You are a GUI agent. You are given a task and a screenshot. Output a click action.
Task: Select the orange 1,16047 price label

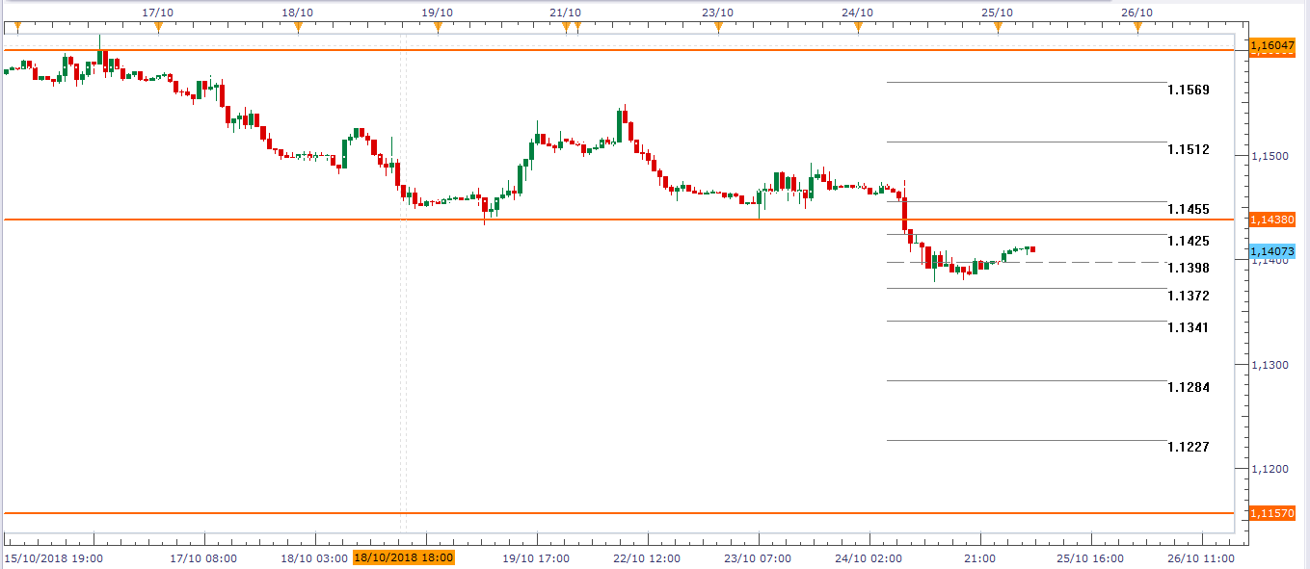point(1271,45)
